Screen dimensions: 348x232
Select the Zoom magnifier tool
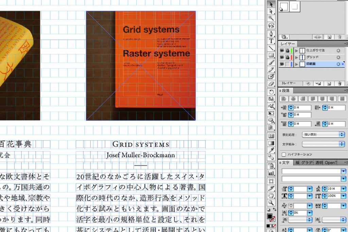pos(271,202)
